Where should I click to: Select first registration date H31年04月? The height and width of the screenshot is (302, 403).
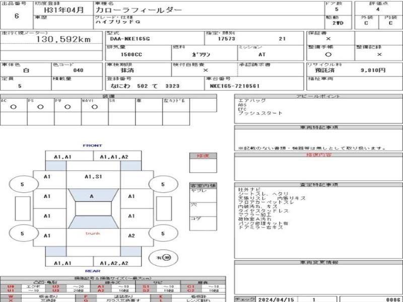coord(64,10)
